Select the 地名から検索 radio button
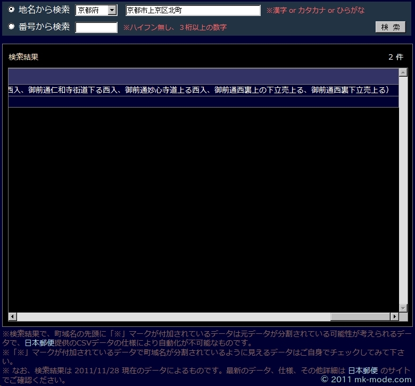Image resolution: width=415 pixels, height=386 pixels. pyautogui.click(x=12, y=10)
